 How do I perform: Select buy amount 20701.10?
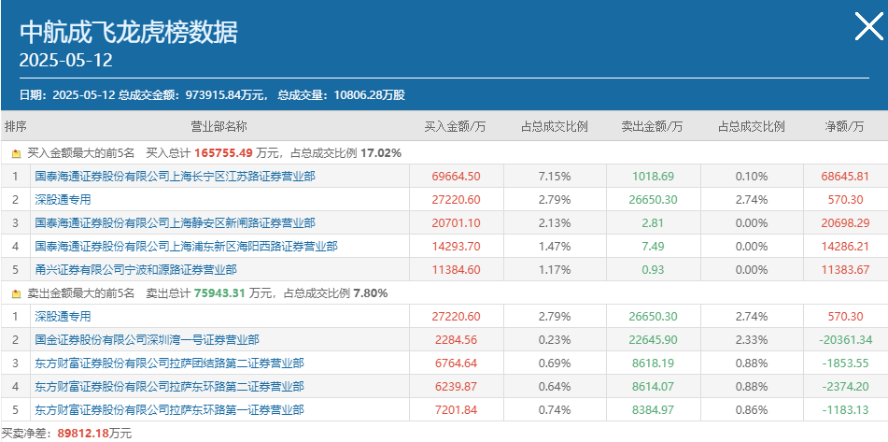pos(456,222)
